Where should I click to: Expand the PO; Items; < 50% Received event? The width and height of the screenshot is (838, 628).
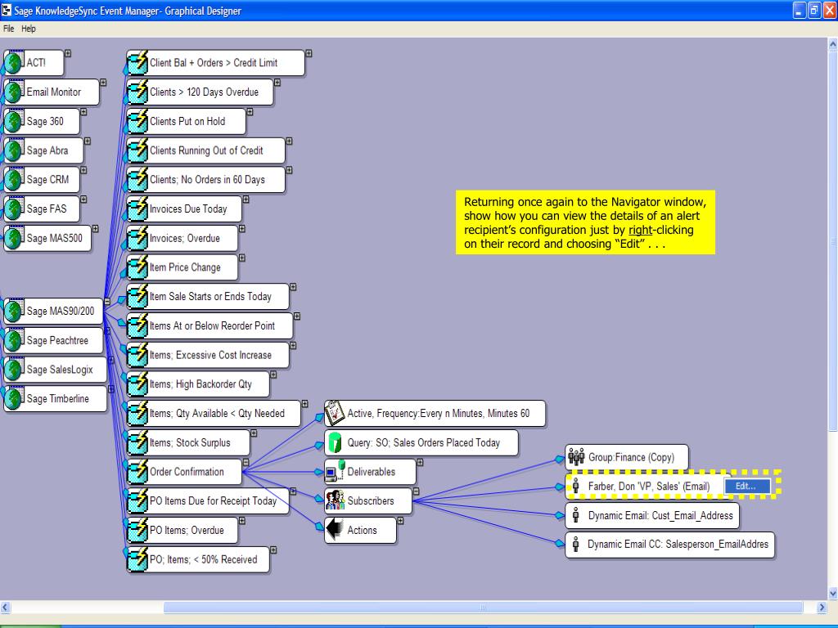coord(273,550)
